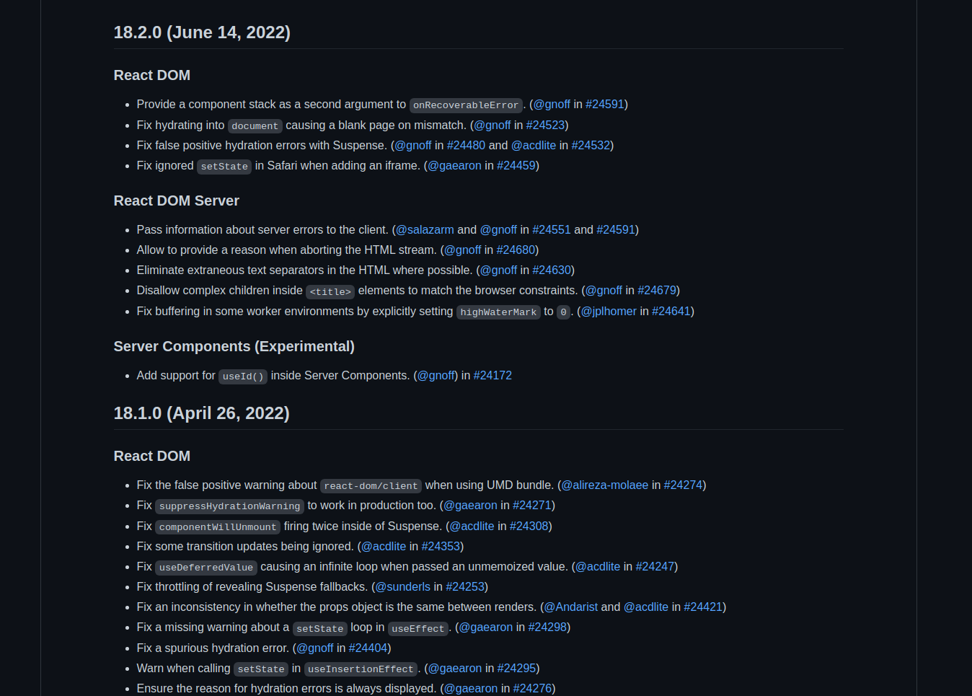Open pull request #24680 about aborting HTML stream
972x696 pixels.
[516, 250]
